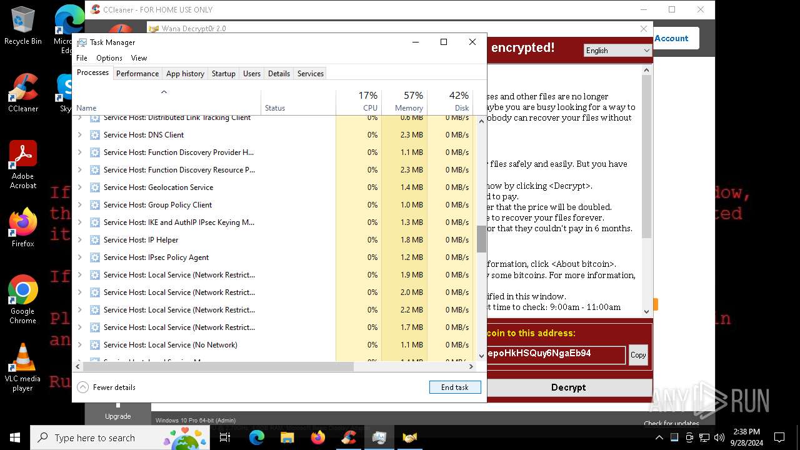Click the taskbar search box

120,437
